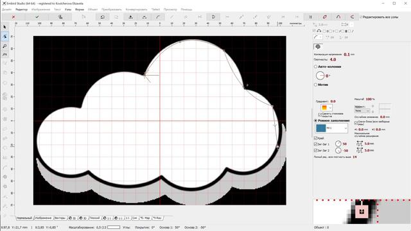Select the arrow pointer tool
This screenshot has width=411, height=231.
click(4, 27)
